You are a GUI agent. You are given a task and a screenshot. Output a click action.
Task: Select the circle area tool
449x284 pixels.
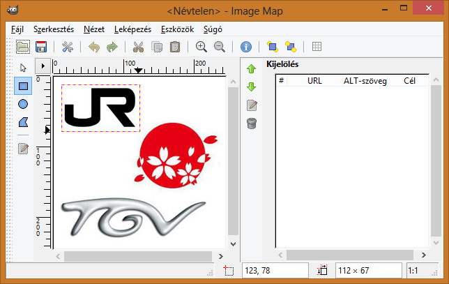point(23,104)
